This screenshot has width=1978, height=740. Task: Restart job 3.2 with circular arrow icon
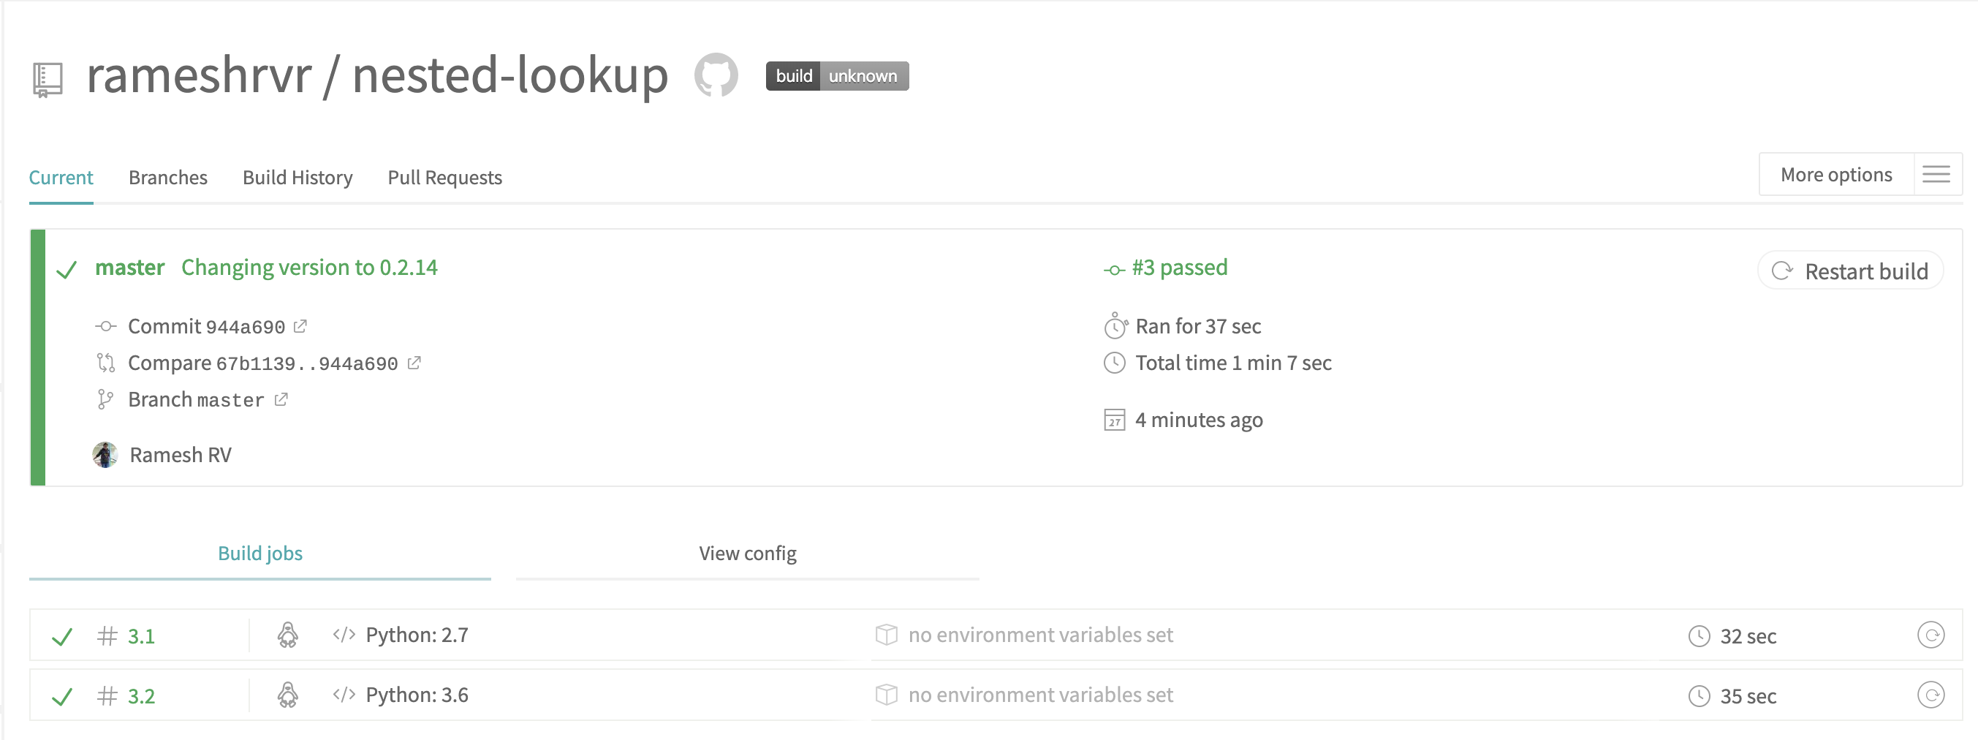tap(1930, 695)
